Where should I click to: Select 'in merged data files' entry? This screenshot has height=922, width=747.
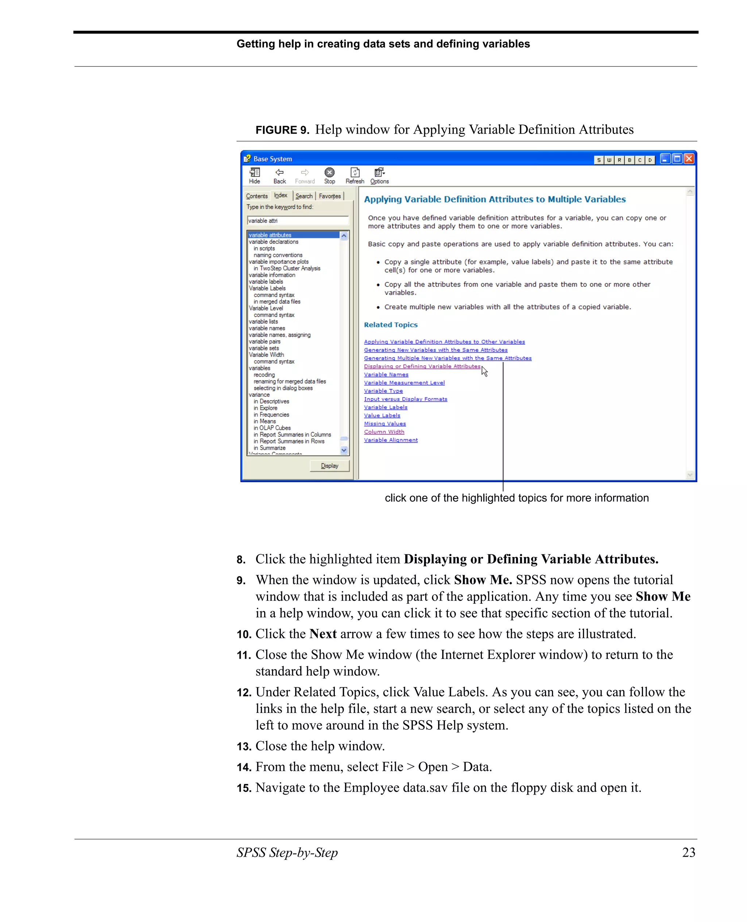point(277,301)
